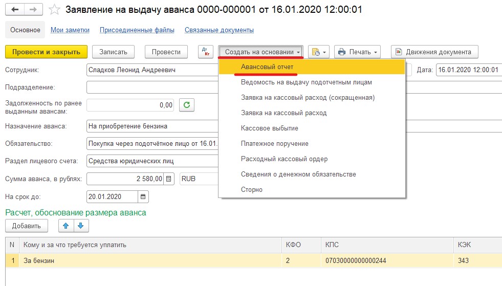Move row up with blue arrow

[x=66, y=226]
